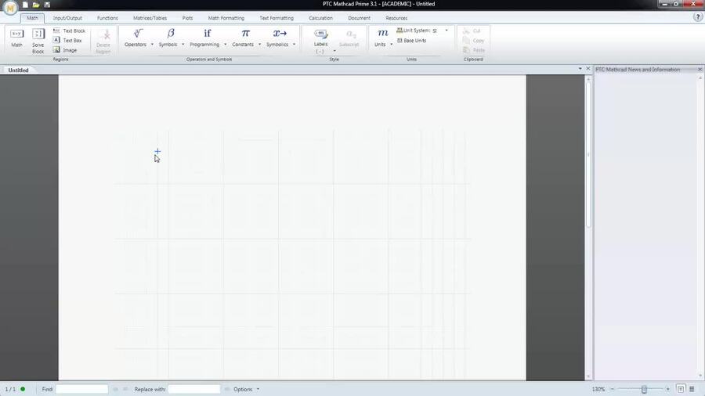
Task: Click the zoom in plus icon
Action: (x=667, y=389)
